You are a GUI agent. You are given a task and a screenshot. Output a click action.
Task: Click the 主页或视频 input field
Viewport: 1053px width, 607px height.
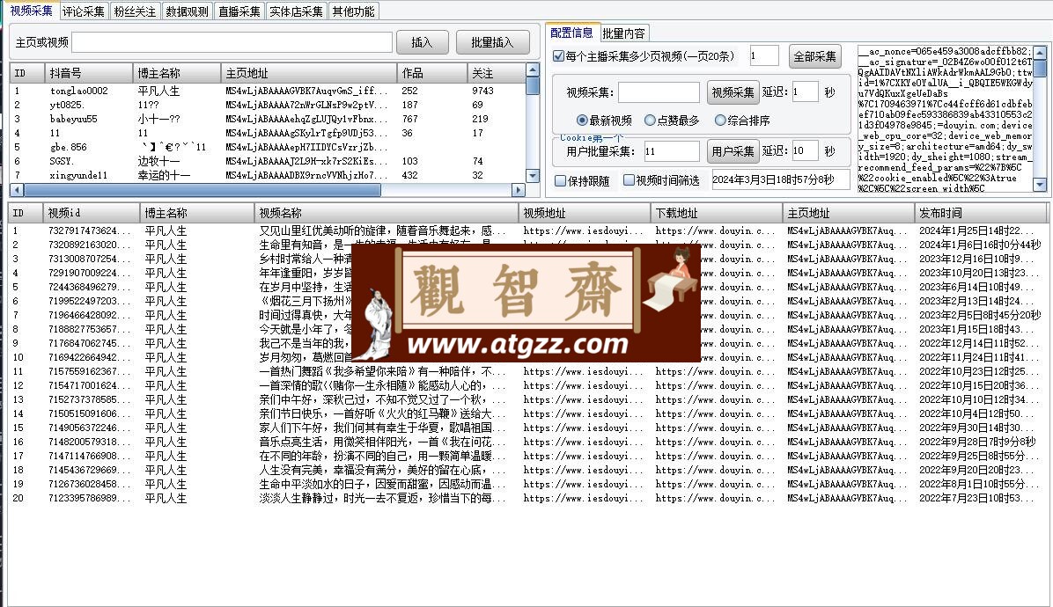(x=232, y=42)
